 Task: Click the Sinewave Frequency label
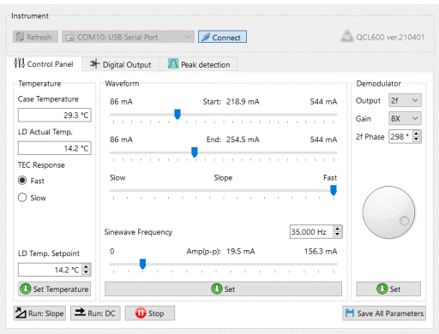coord(138,232)
